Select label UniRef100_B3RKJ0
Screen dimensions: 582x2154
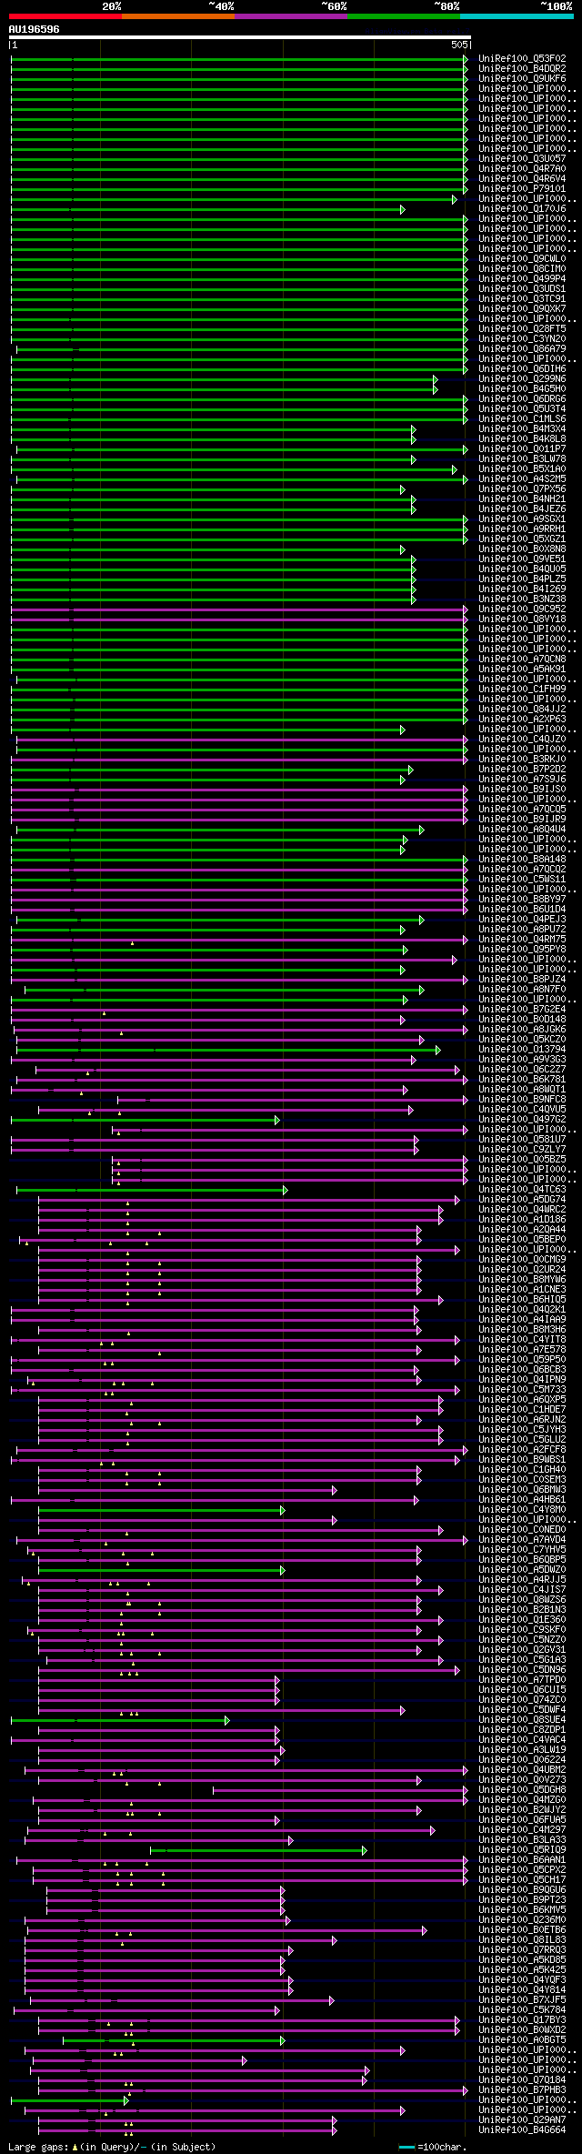point(522,760)
